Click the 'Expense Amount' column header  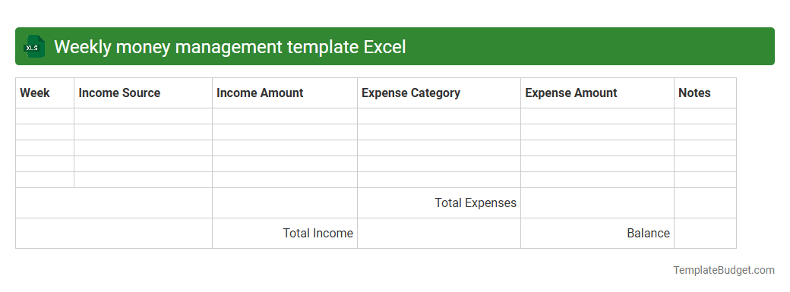(597, 93)
